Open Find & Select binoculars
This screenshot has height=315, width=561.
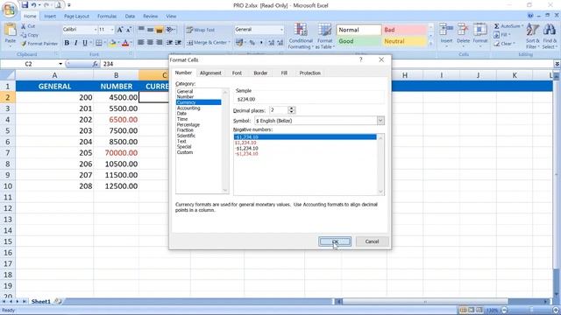coord(550,36)
